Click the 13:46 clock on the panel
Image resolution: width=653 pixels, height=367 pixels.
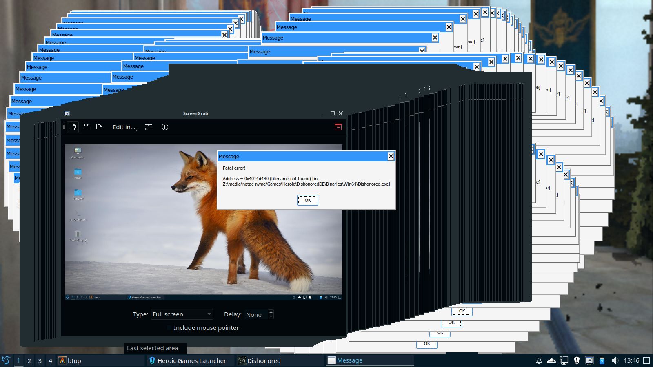[x=631, y=360]
